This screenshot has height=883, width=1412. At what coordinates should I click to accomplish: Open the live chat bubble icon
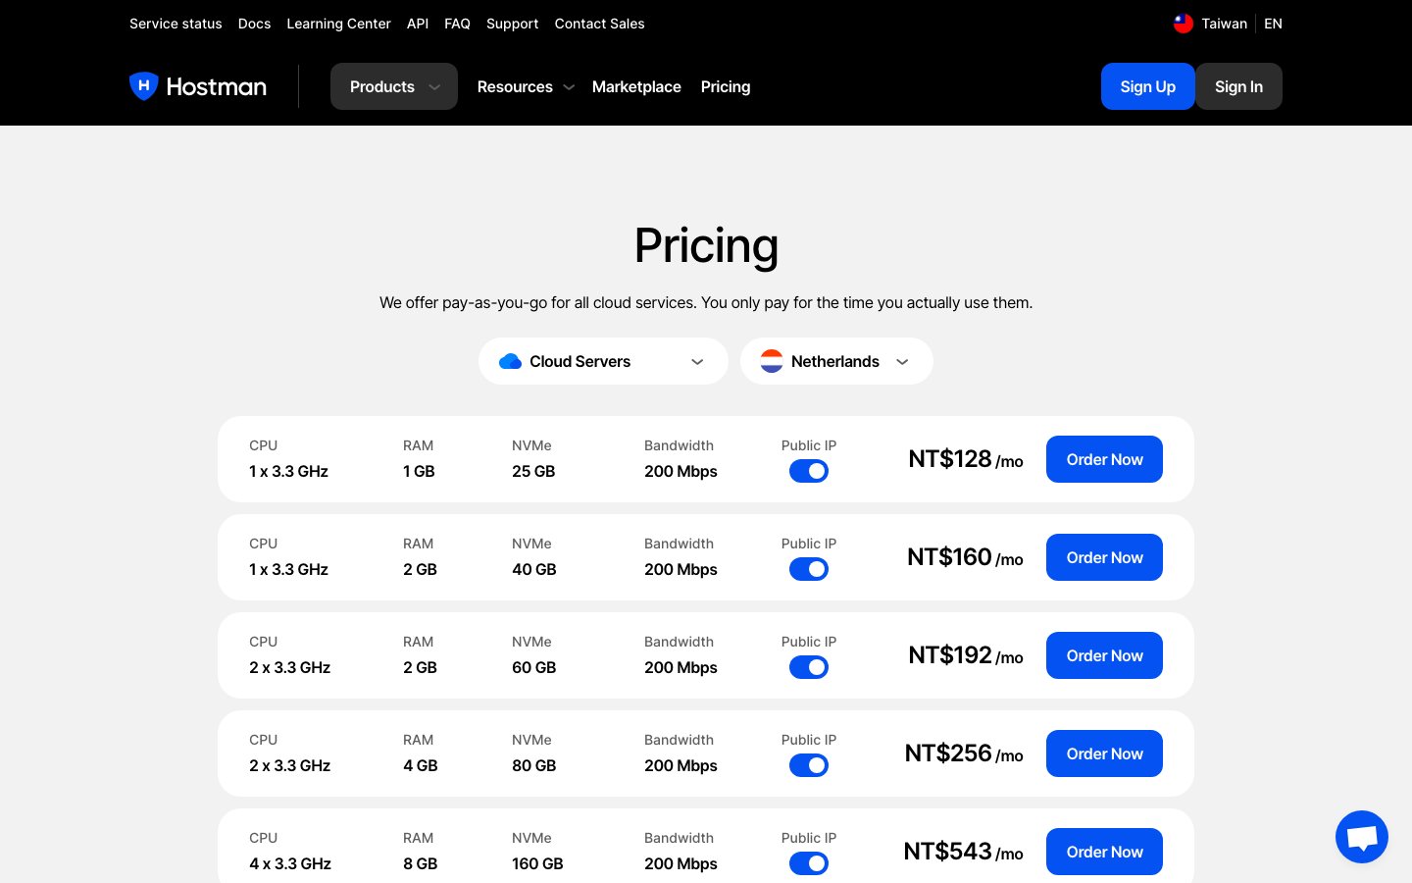[x=1362, y=837]
